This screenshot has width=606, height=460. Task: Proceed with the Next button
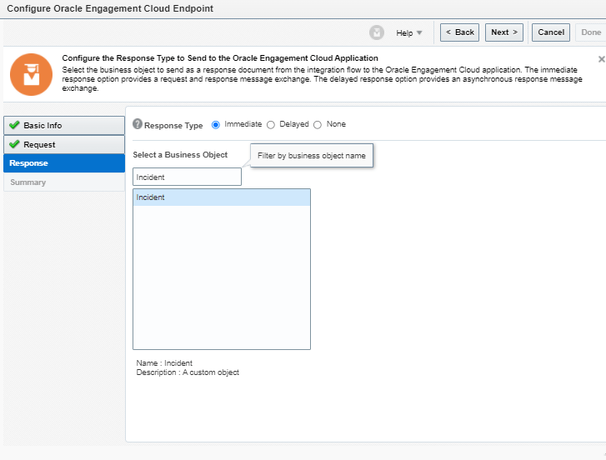coord(503,32)
